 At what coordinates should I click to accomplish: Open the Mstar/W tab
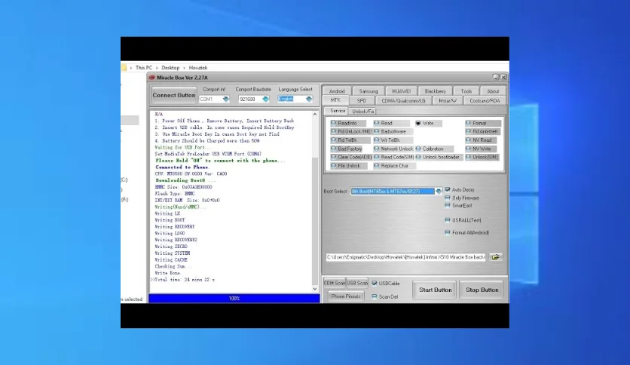(x=447, y=100)
